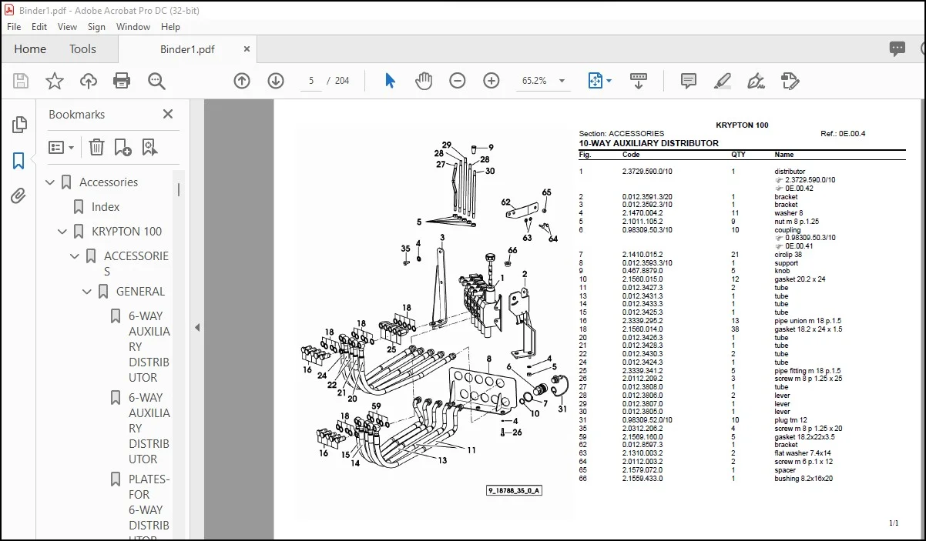Click 'bushing 8.2x16x20' part name
This screenshot has height=541, width=926.
804,479
